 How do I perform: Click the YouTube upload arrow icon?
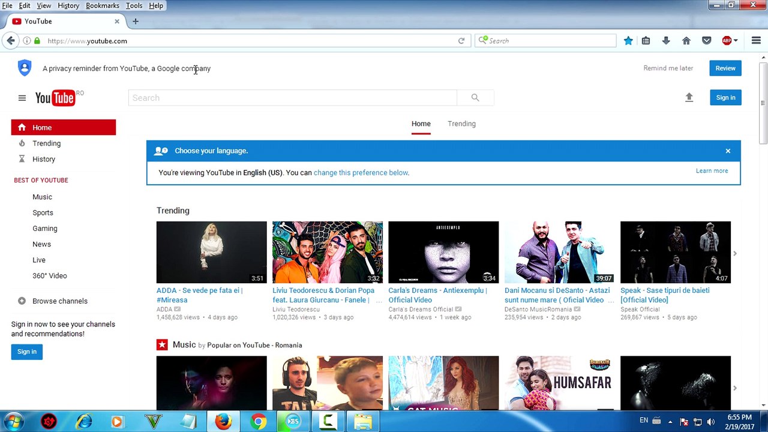pyautogui.click(x=689, y=97)
